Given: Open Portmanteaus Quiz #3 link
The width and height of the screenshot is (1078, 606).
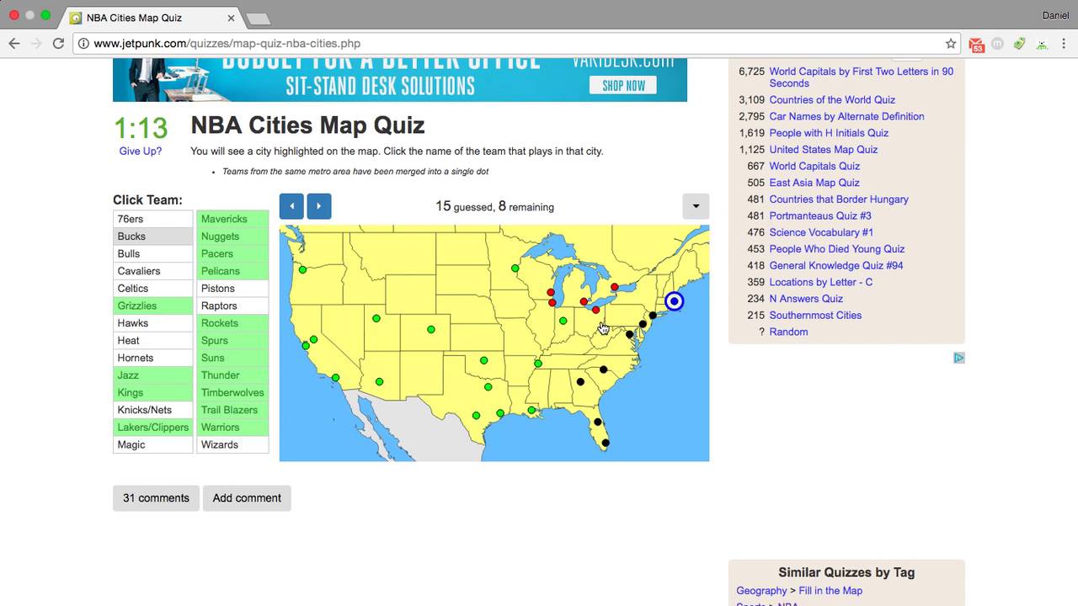Looking at the screenshot, I should coord(820,215).
